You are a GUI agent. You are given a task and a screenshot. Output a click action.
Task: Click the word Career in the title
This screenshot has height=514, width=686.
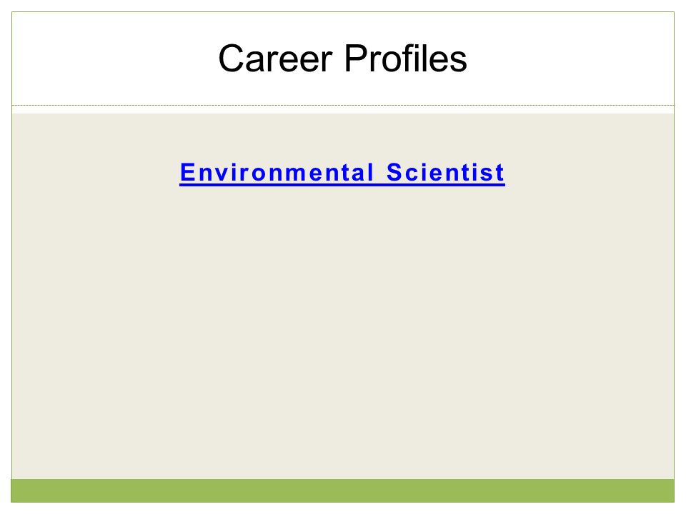pos(276,59)
